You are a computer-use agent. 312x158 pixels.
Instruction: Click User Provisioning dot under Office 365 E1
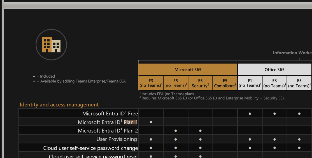pyautogui.click(x=250, y=140)
